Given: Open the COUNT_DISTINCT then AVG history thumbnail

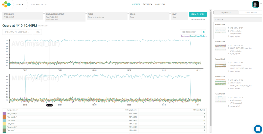Looking at the screenshot, I should (x=221, y=47).
